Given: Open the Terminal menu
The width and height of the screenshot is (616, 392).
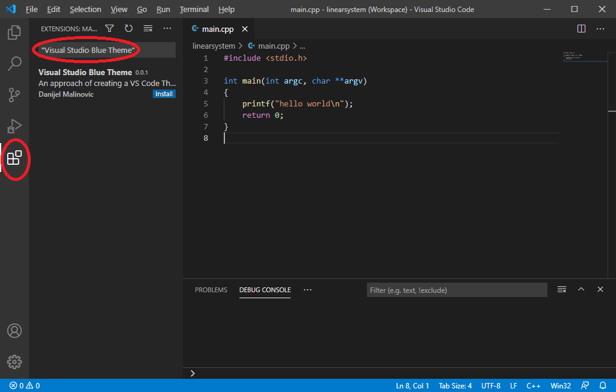Looking at the screenshot, I should click(x=194, y=9).
